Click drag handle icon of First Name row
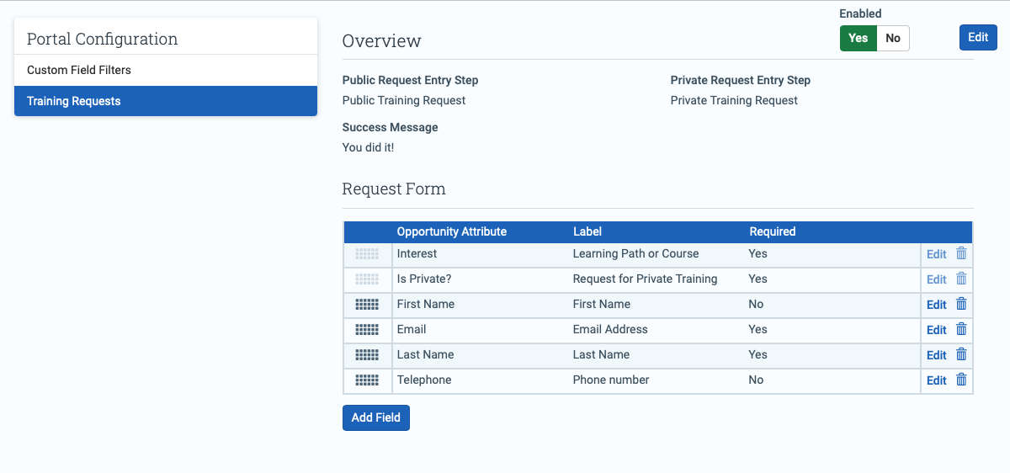This screenshot has height=473, width=1010. point(367,304)
